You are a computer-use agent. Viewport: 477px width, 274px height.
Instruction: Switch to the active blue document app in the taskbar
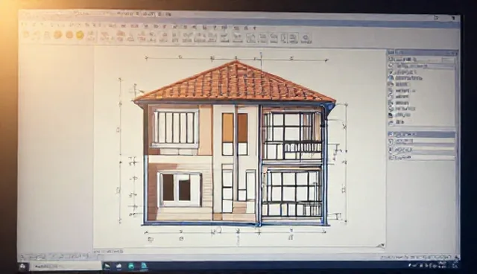(x=144, y=267)
